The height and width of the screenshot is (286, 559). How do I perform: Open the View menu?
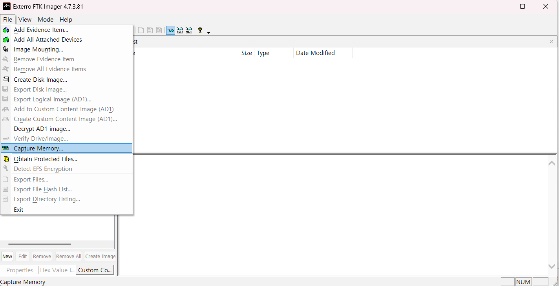[25, 20]
